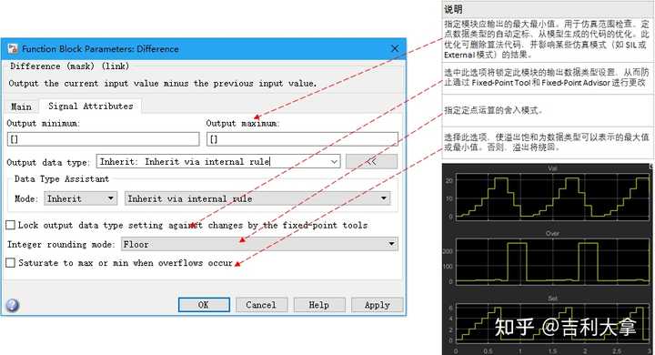Click the Over scope plot
The width and height of the screenshot is (655, 355).
coord(553,261)
